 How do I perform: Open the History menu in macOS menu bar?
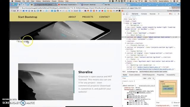click(x=38, y=1)
